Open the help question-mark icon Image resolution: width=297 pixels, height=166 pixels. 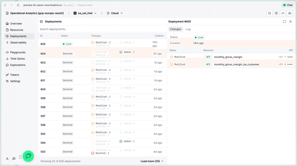[276, 13]
